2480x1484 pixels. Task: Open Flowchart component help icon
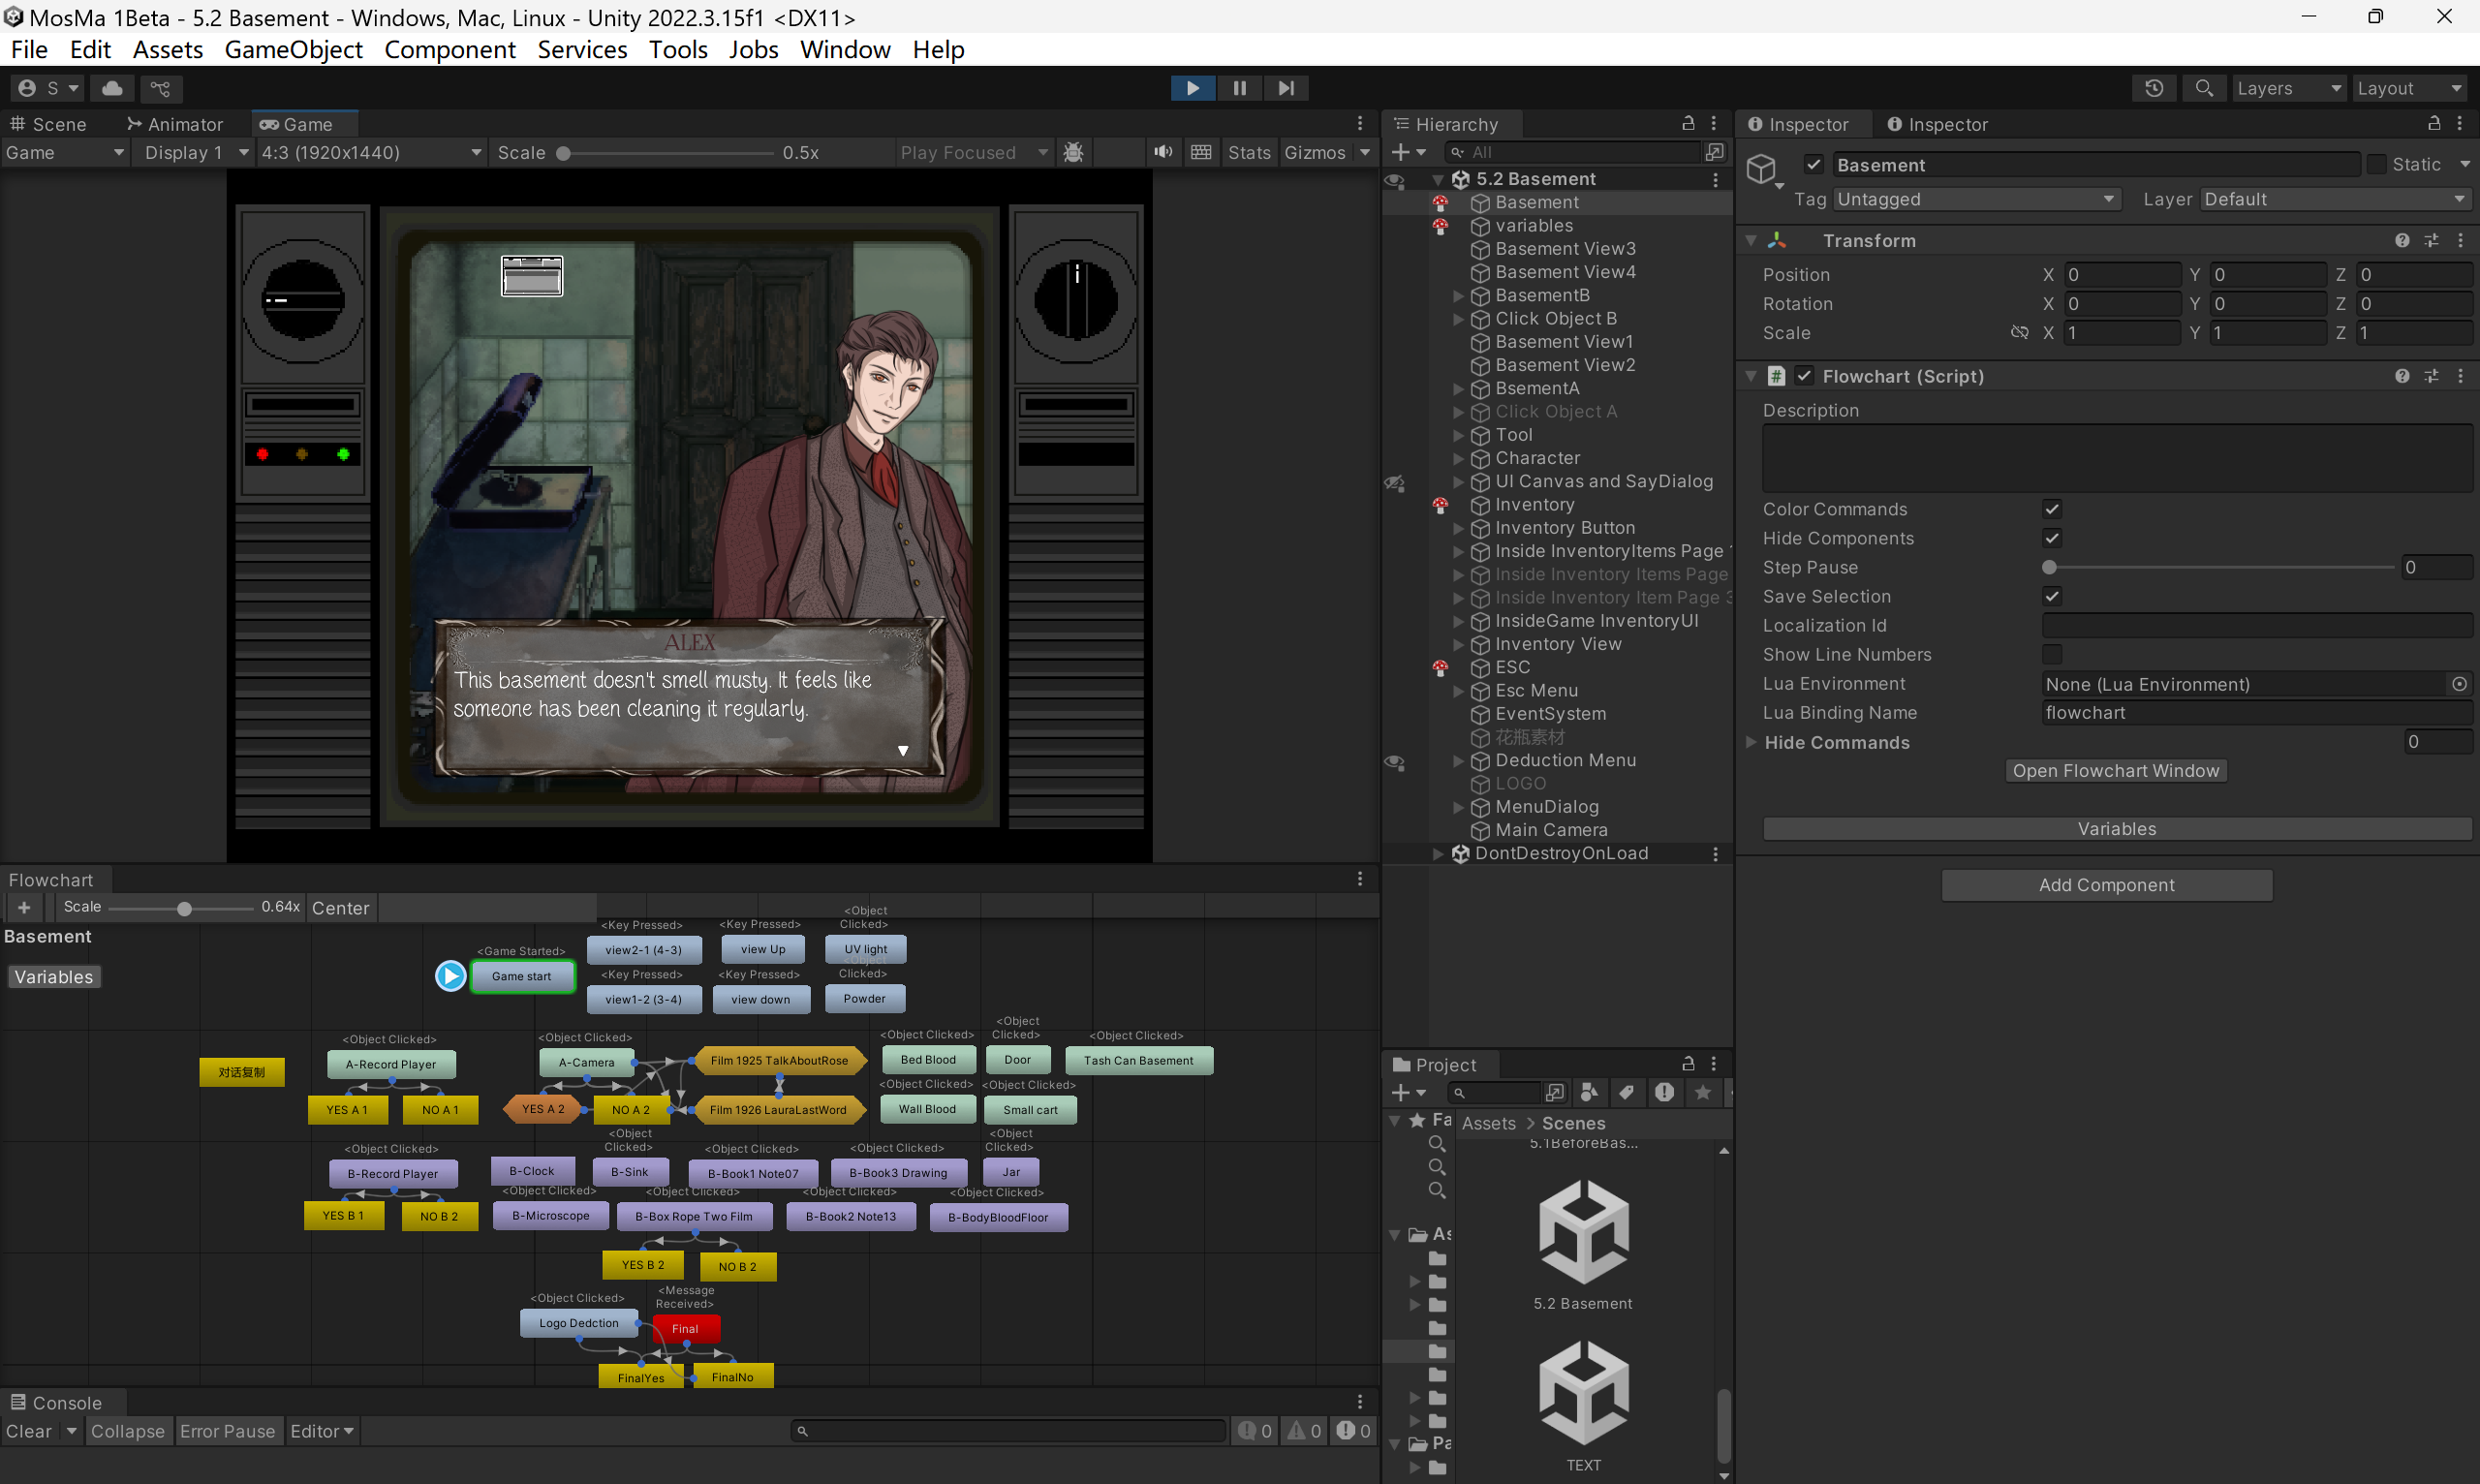2401,376
